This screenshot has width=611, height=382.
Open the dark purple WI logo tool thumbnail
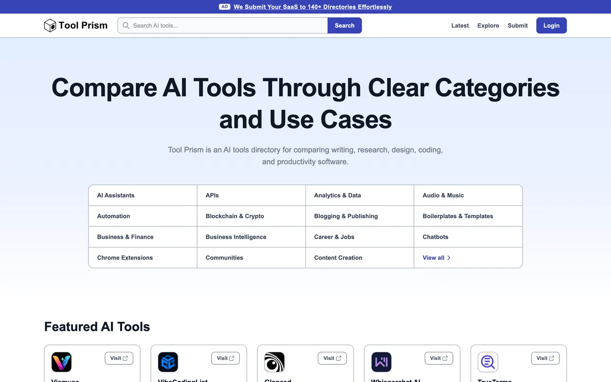click(381, 362)
